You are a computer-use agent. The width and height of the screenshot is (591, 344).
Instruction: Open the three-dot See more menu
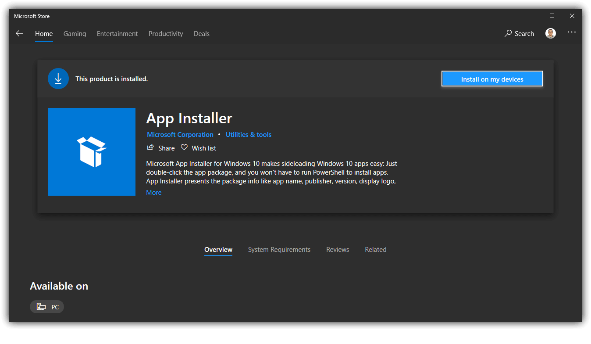572,32
